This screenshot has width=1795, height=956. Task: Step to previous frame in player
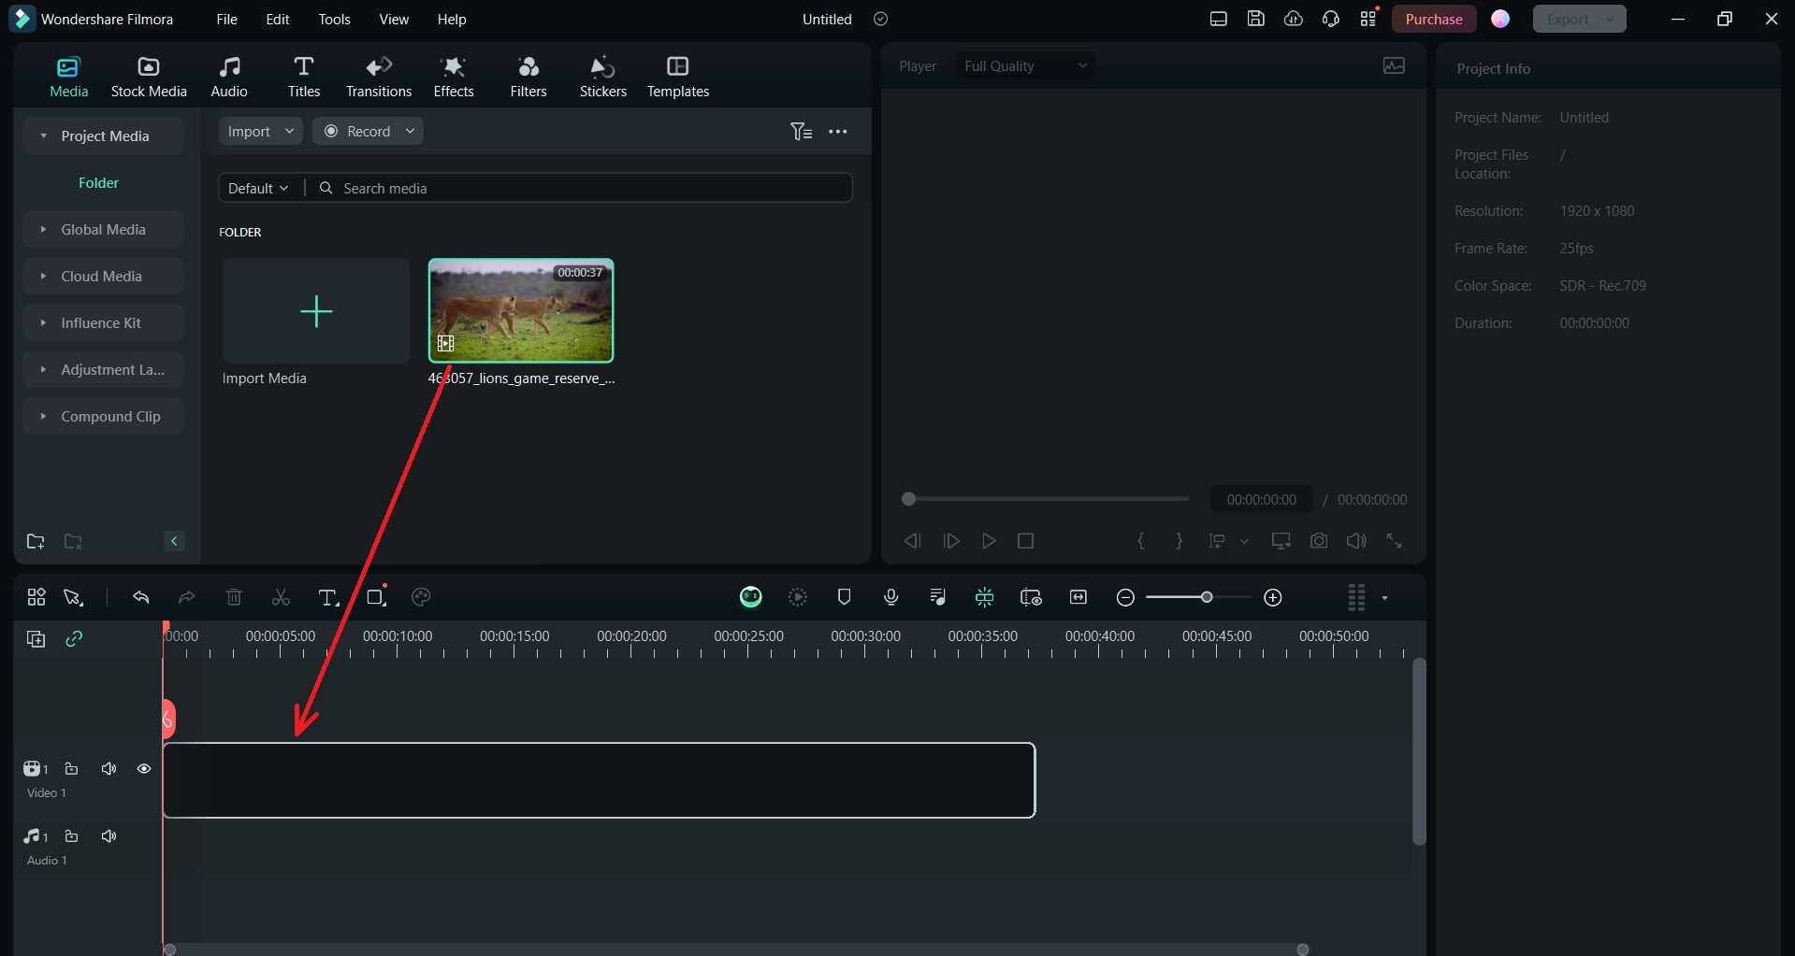point(913,541)
